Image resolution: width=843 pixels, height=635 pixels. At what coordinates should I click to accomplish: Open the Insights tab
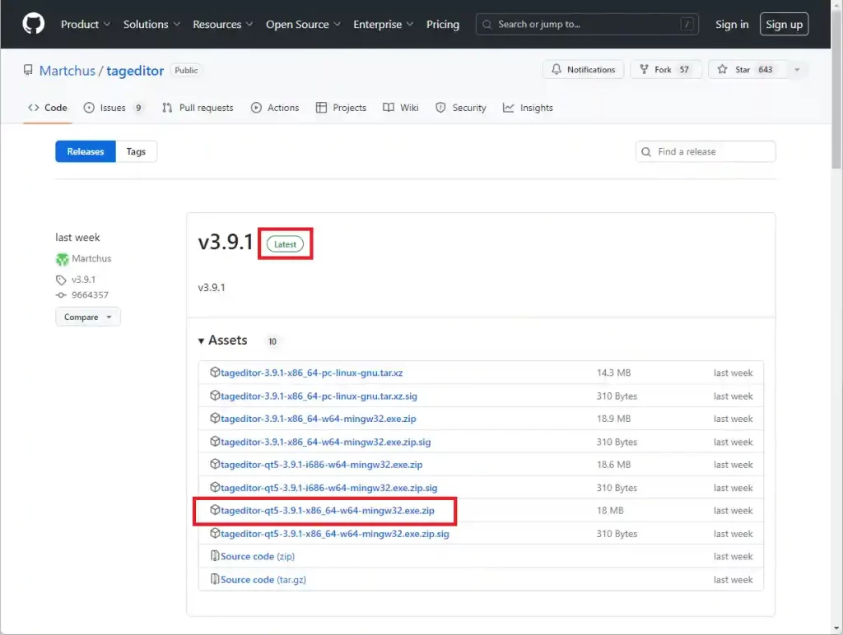(x=536, y=108)
